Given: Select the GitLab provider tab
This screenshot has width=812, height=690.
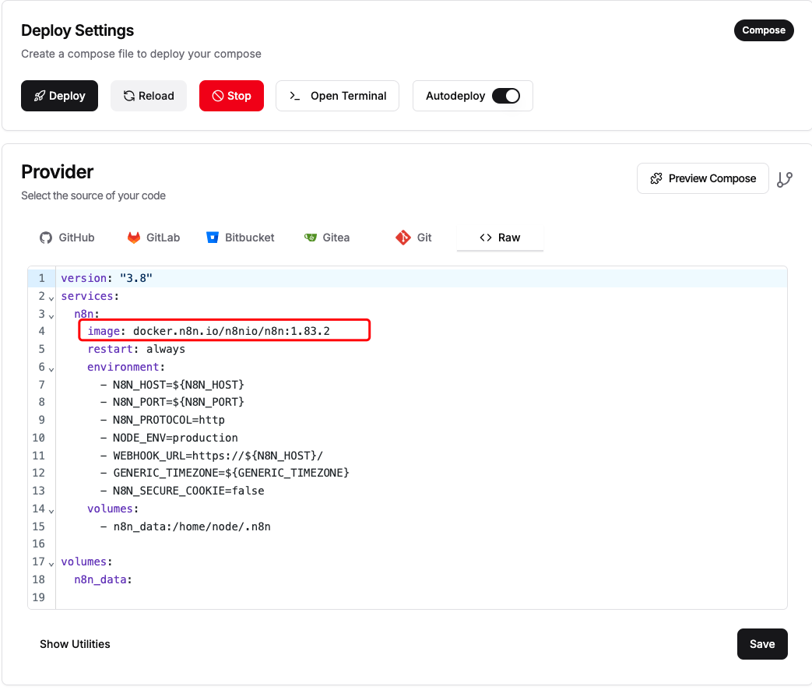Looking at the screenshot, I should pos(153,238).
